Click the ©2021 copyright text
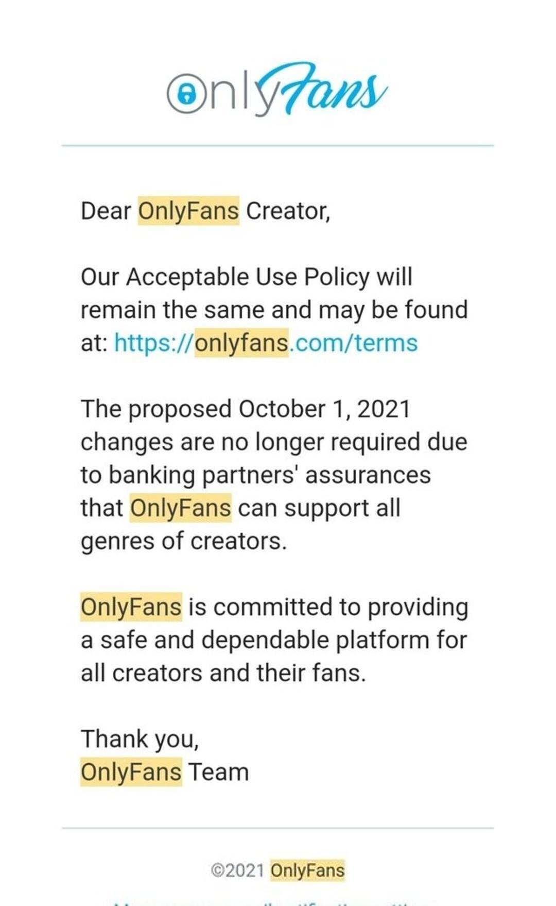Screen dimensions: 556x906 click(x=237, y=870)
